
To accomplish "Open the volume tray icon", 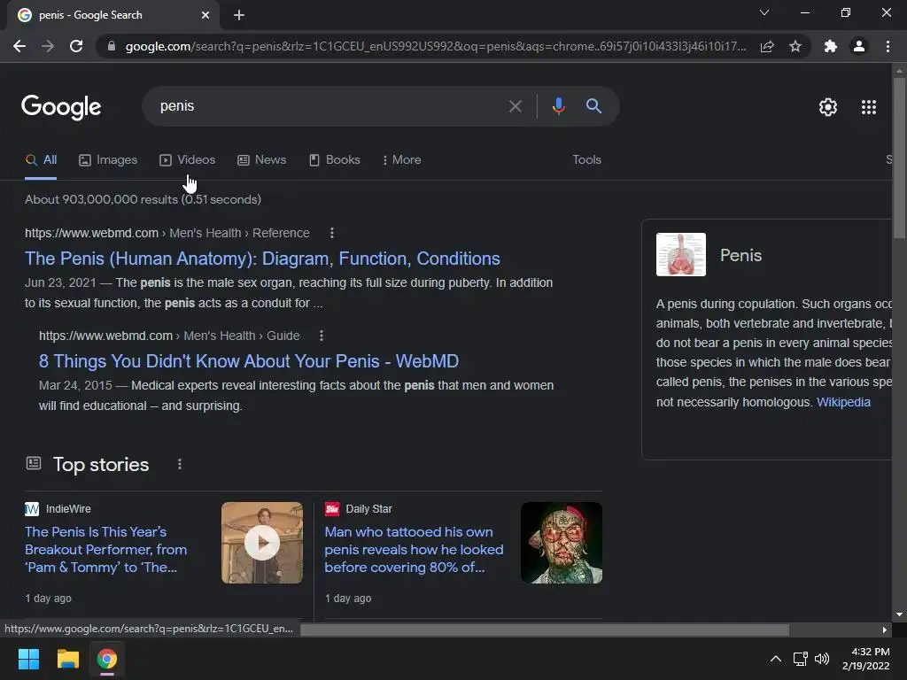I will 822,659.
